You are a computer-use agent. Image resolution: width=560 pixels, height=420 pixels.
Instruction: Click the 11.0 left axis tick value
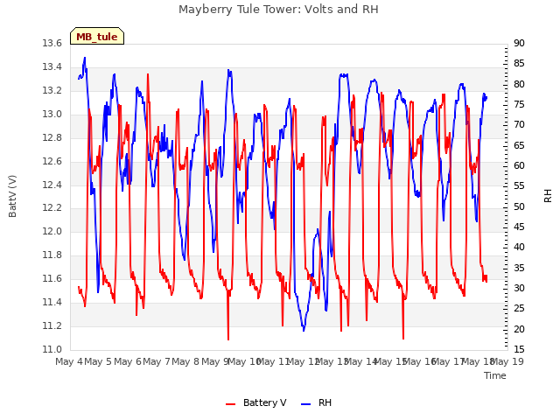52,350
